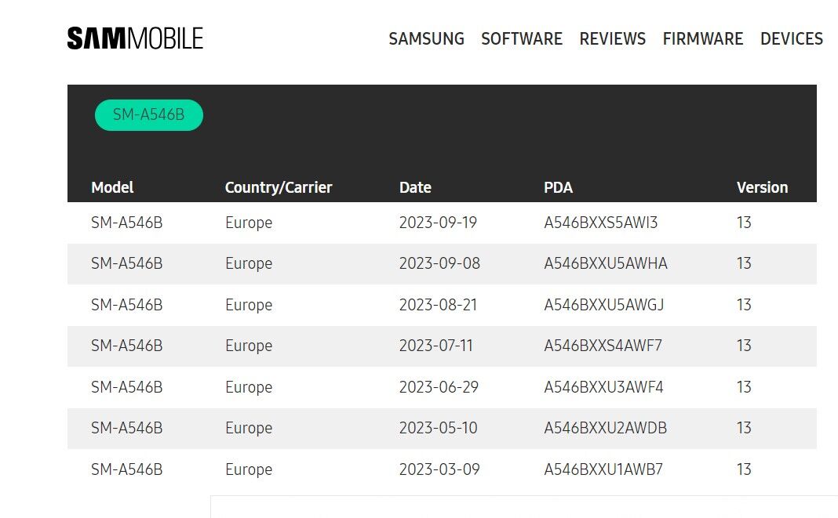Click version 13 in the 2023-09-08 row

point(744,263)
